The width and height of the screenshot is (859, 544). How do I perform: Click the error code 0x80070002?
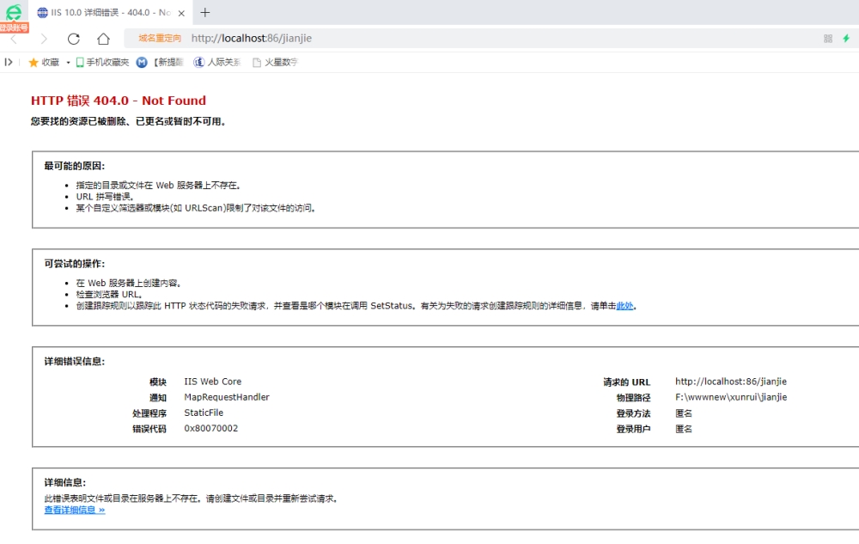click(211, 428)
